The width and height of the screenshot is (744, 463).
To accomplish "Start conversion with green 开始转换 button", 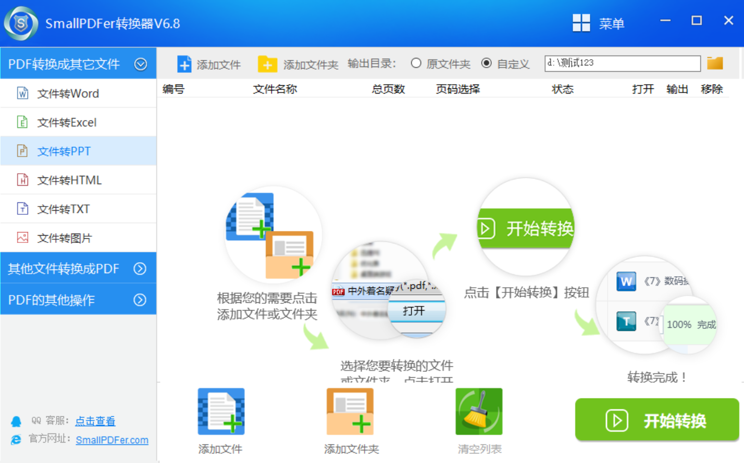I will (657, 420).
